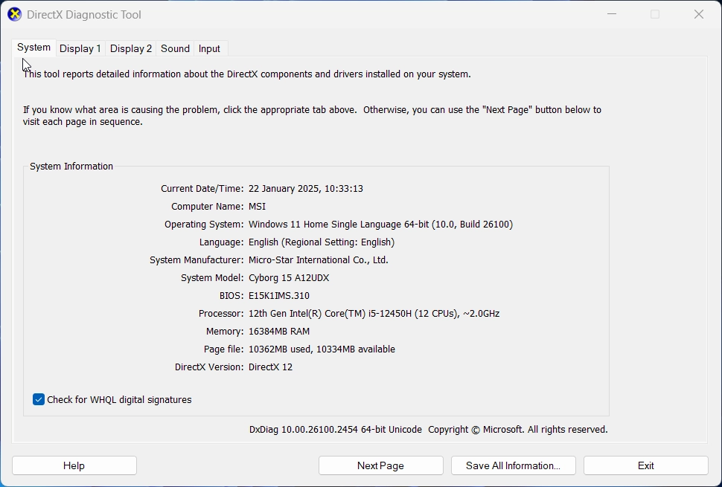Viewport: 722px width, 487px height.
Task: Click the Current Date/Time label
Action: click(202, 189)
